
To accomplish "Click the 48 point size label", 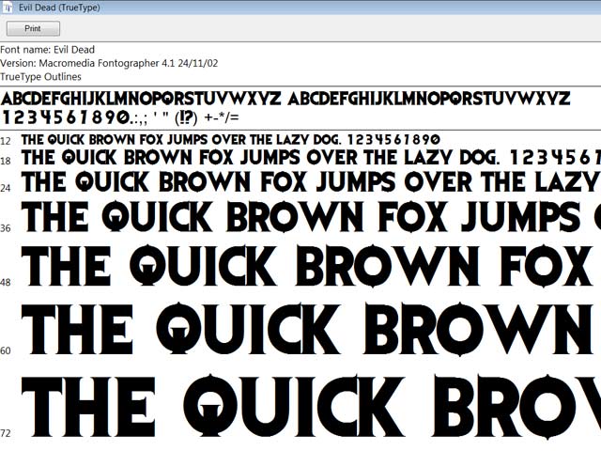I will tap(6, 282).
